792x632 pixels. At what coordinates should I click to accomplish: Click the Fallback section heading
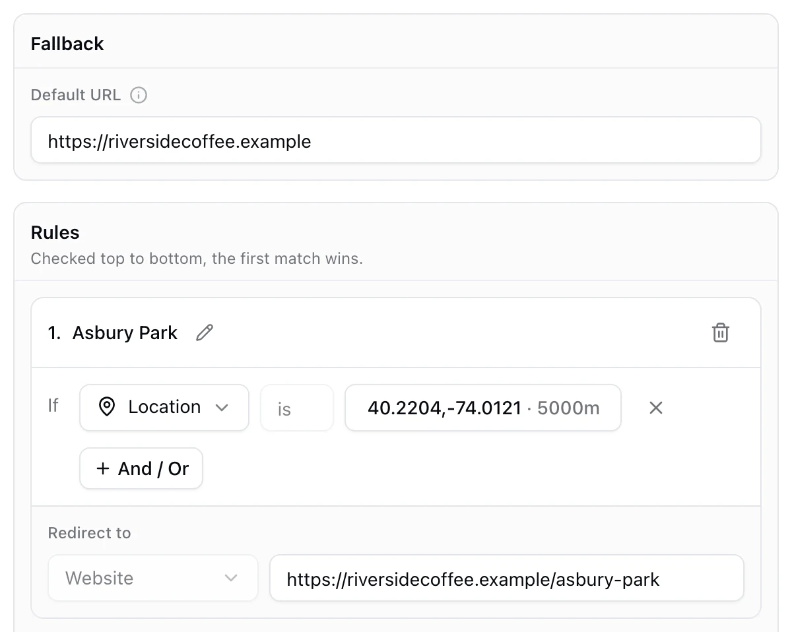click(x=67, y=44)
